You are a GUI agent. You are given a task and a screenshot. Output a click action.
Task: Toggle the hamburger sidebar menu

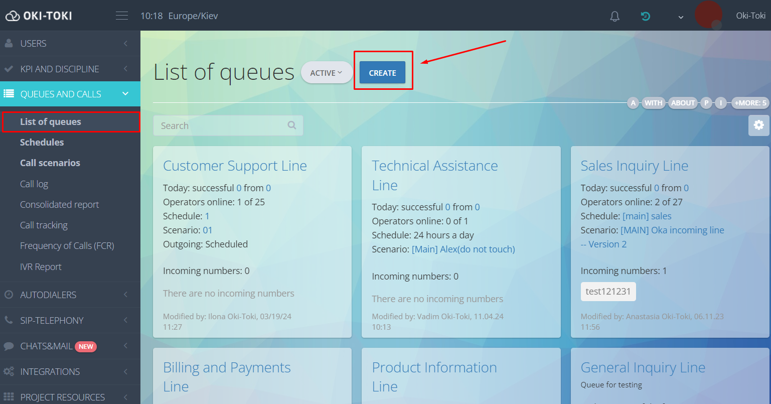[x=122, y=16]
